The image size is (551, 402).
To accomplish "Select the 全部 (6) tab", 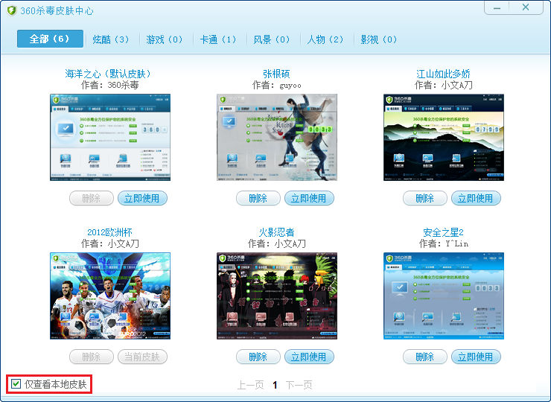I will [50, 39].
